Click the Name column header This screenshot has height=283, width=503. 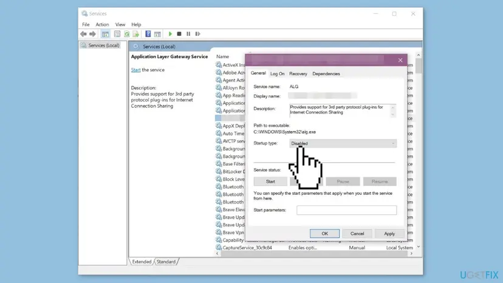tap(222, 56)
